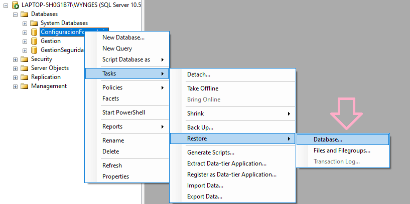Click the Server Objects folder icon
The width and height of the screenshot is (410, 204).
(x=25, y=68)
